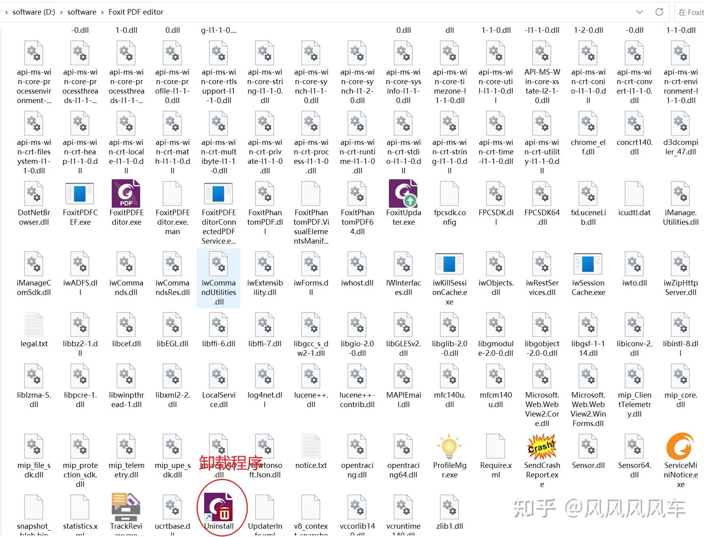This screenshot has width=704, height=537.
Task: Select the SendCrashReport.exe crash icon
Action: [x=542, y=446]
